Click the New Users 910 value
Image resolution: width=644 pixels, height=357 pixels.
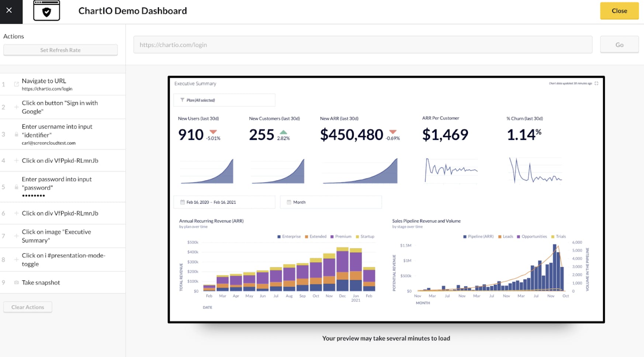tap(191, 135)
